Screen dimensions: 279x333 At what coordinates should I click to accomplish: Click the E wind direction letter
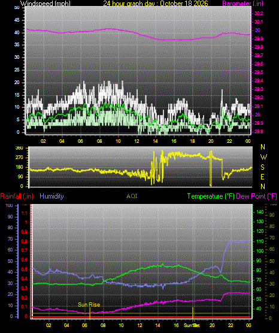point(262,176)
